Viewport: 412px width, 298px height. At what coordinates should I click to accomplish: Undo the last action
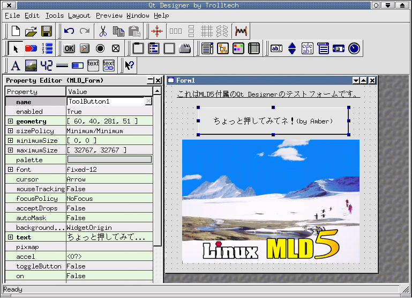click(x=69, y=31)
